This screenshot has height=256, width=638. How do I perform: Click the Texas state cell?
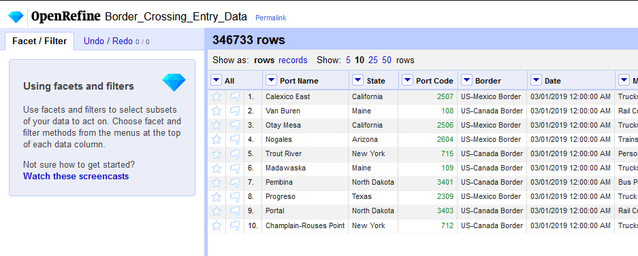click(x=374, y=196)
